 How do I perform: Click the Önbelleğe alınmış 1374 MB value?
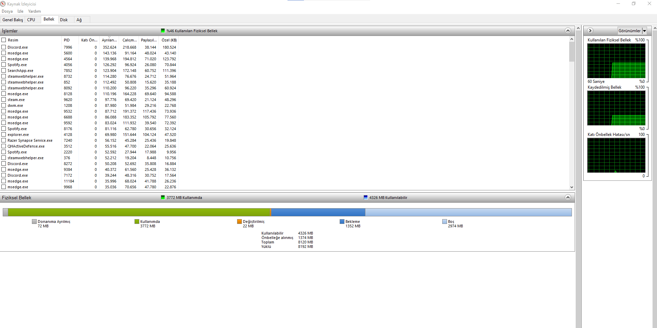(305, 238)
